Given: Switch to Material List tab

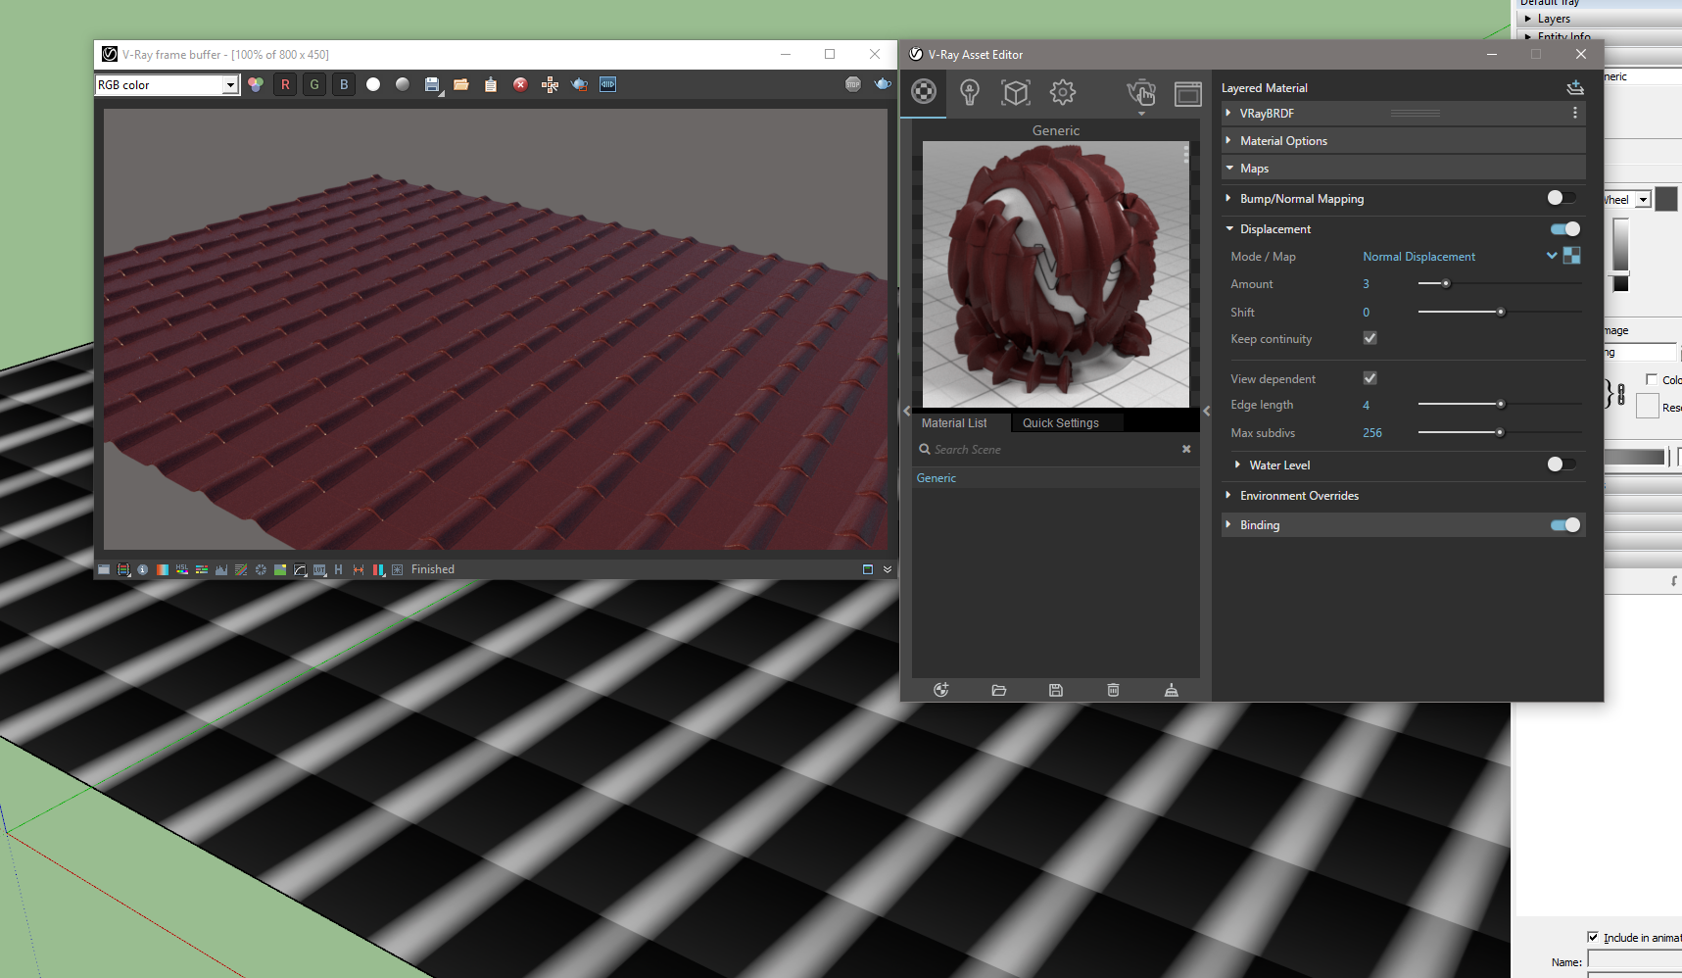Looking at the screenshot, I should click(954, 422).
